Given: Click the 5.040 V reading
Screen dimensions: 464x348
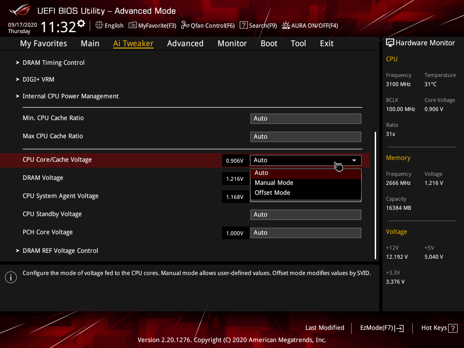Looking at the screenshot, I should point(434,257).
